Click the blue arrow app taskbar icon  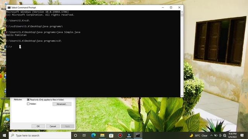(129, 136)
